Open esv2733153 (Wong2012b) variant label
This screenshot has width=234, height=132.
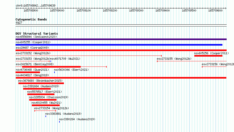point(33,59)
